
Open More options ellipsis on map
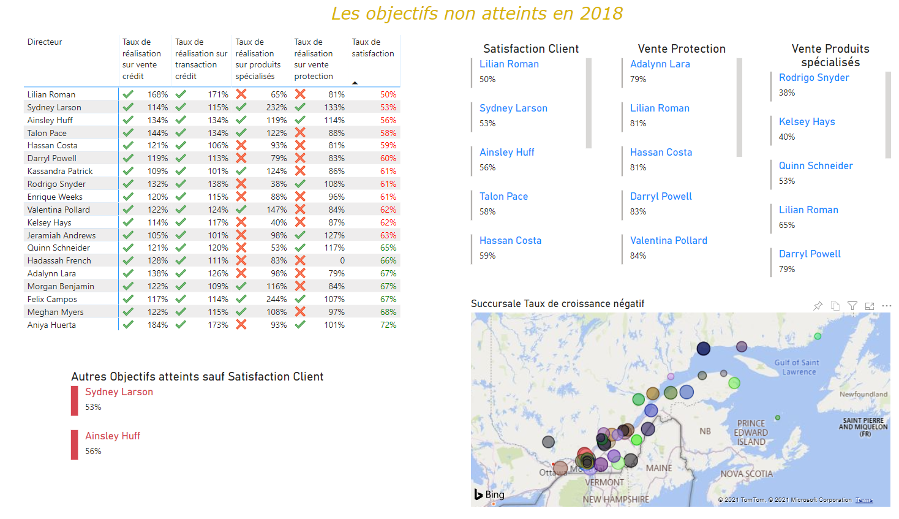tap(886, 306)
